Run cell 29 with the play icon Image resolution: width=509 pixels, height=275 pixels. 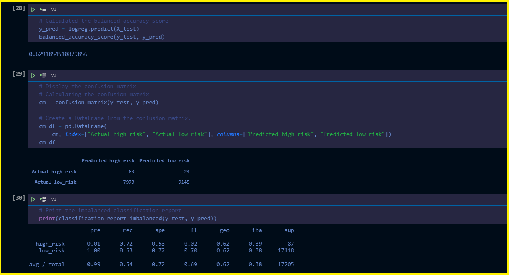[33, 75]
